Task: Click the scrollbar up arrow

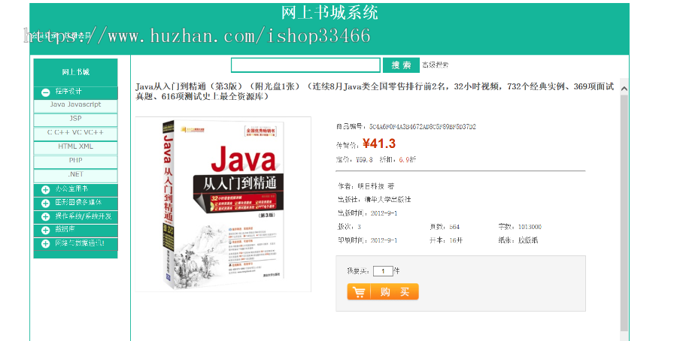Action: [624, 89]
